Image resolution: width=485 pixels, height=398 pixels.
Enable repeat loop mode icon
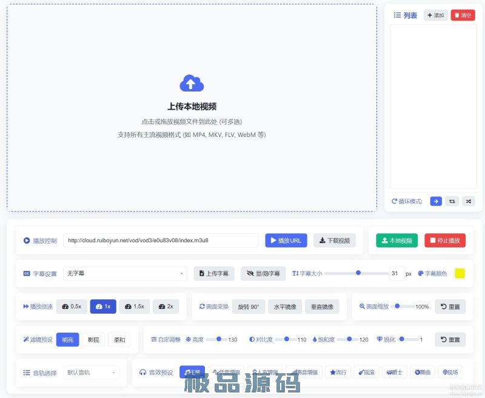point(452,201)
